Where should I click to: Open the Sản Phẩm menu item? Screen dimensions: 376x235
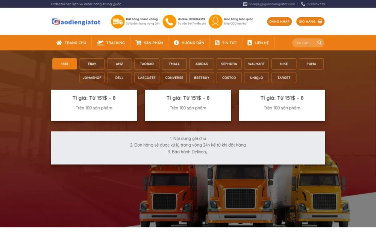click(149, 43)
